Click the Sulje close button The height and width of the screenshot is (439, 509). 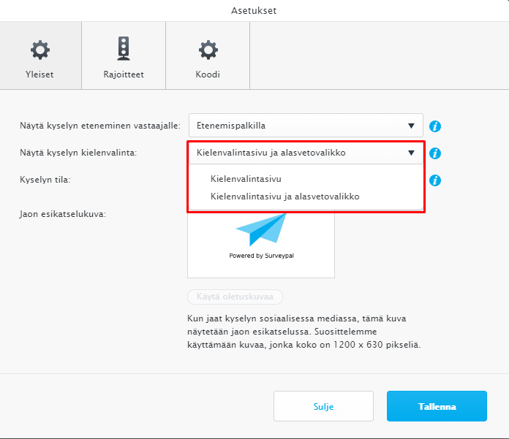(x=323, y=406)
